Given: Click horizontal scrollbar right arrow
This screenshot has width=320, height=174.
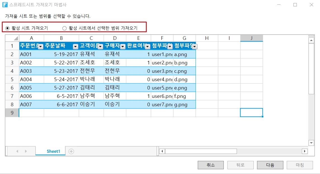Looking at the screenshot, I should (305, 151).
